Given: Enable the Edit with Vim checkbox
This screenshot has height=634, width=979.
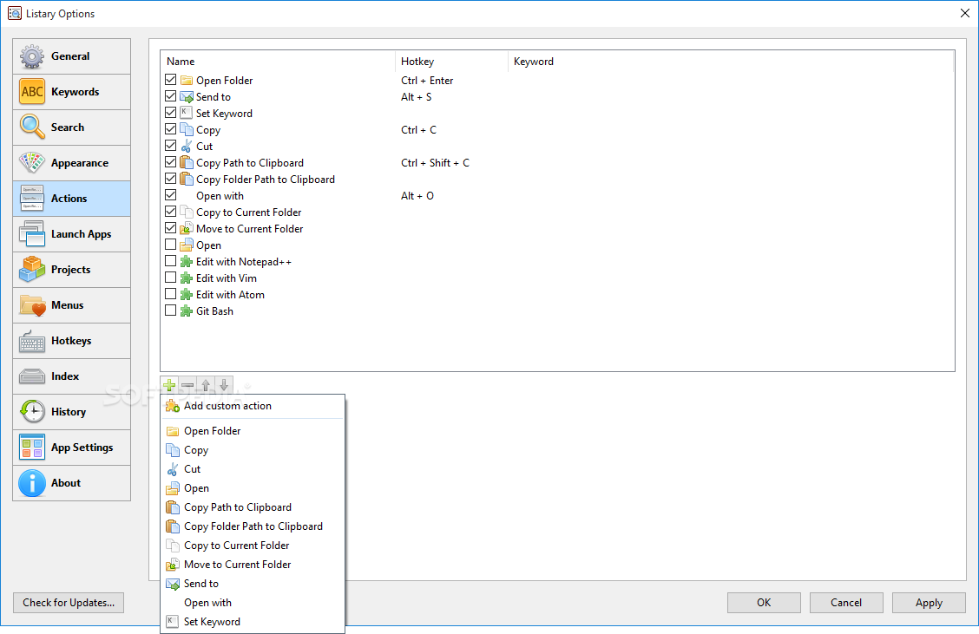Looking at the screenshot, I should pos(170,278).
